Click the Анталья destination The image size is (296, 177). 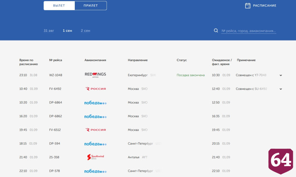click(x=134, y=157)
